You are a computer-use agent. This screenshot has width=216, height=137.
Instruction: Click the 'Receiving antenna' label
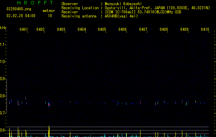(x=79, y=16)
